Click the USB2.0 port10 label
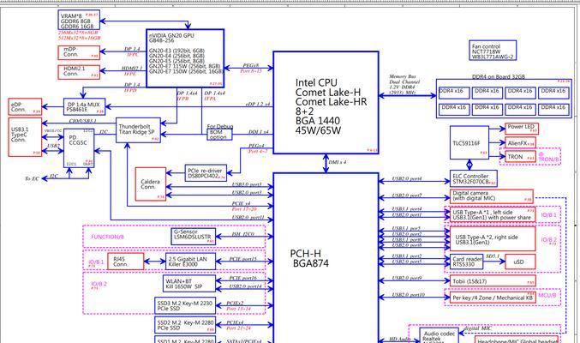The width and height of the screenshot is (580, 343). [x=409, y=294]
